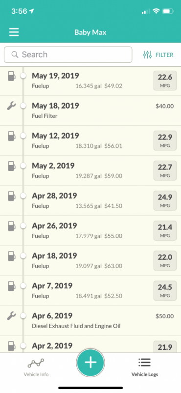Image resolution: width=181 pixels, height=393 pixels.
Task: Tap the timeline dot for May 2, 2019
Action: coord(23,166)
